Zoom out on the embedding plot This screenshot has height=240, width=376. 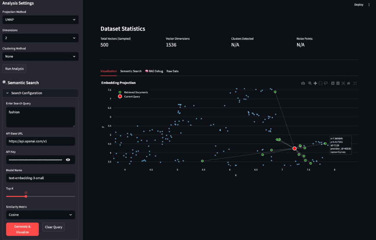click(x=338, y=83)
